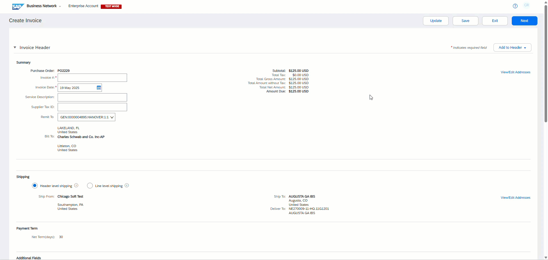Open View/Edit Addresses link in Summary

[x=515, y=72]
